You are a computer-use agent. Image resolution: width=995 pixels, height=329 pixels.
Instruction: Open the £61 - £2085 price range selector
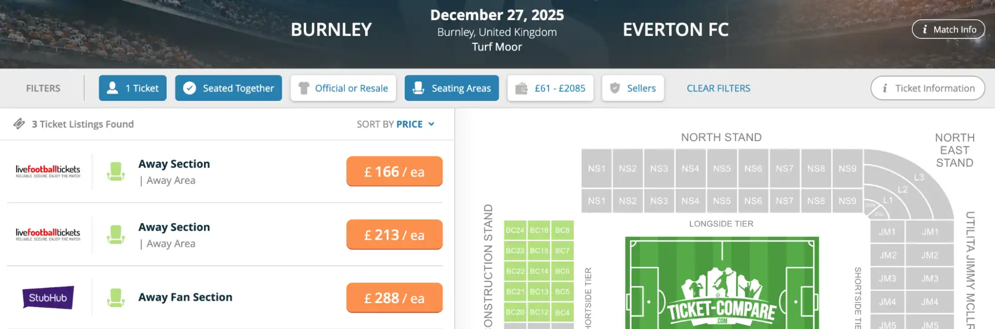pyautogui.click(x=551, y=88)
